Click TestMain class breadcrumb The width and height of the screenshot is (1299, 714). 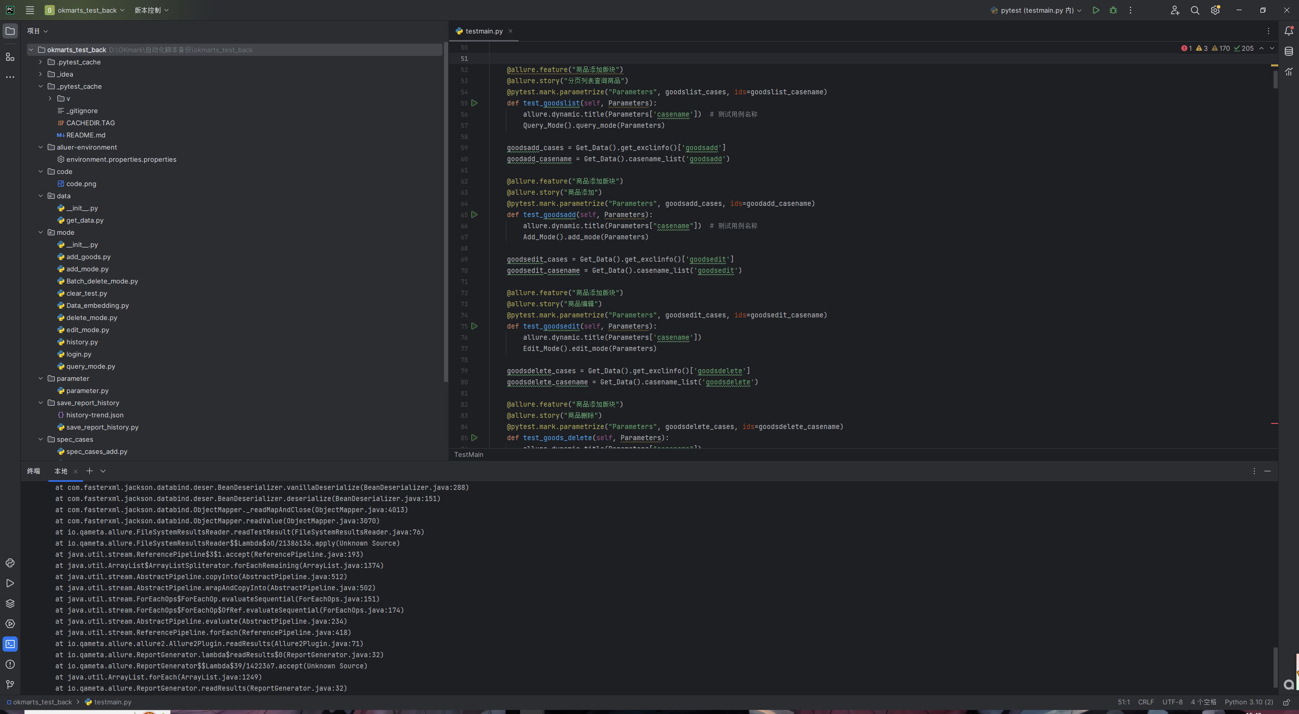coord(468,455)
